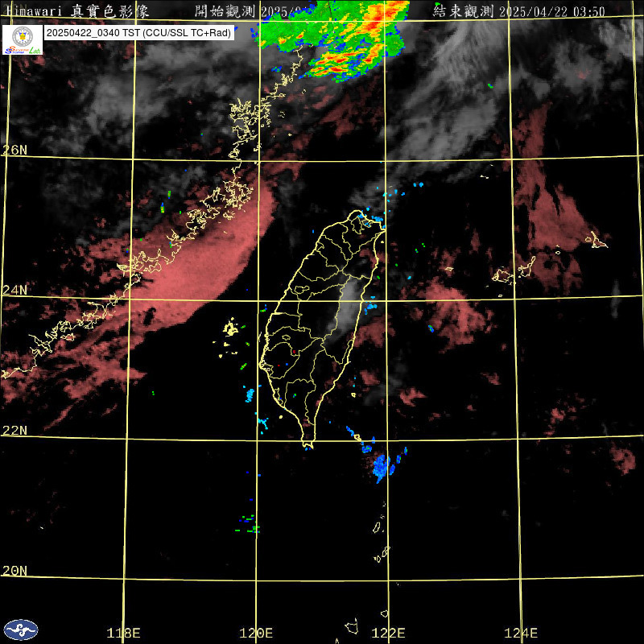Click the 20N latitude label
The width and height of the screenshot is (644, 644).
14,571
